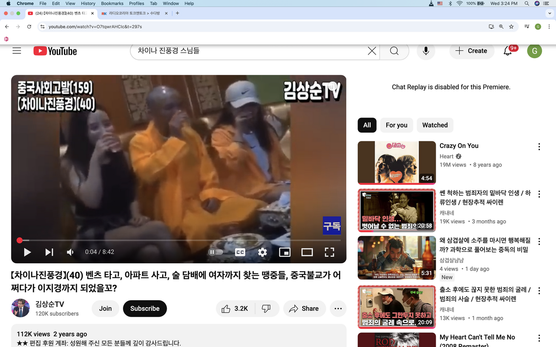Join the 김상순TV channel

[x=105, y=308]
